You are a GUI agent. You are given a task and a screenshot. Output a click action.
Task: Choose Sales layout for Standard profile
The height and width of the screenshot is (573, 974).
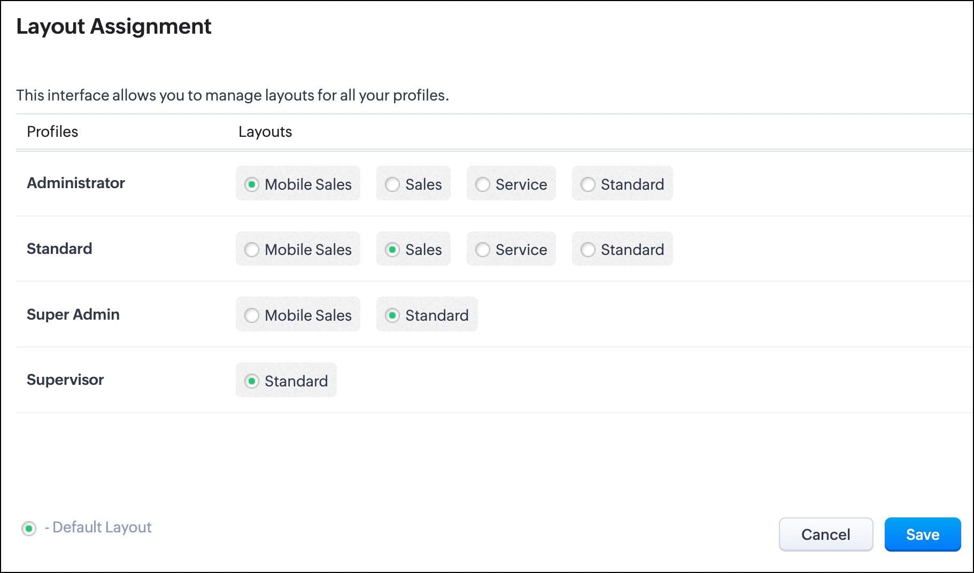click(392, 250)
